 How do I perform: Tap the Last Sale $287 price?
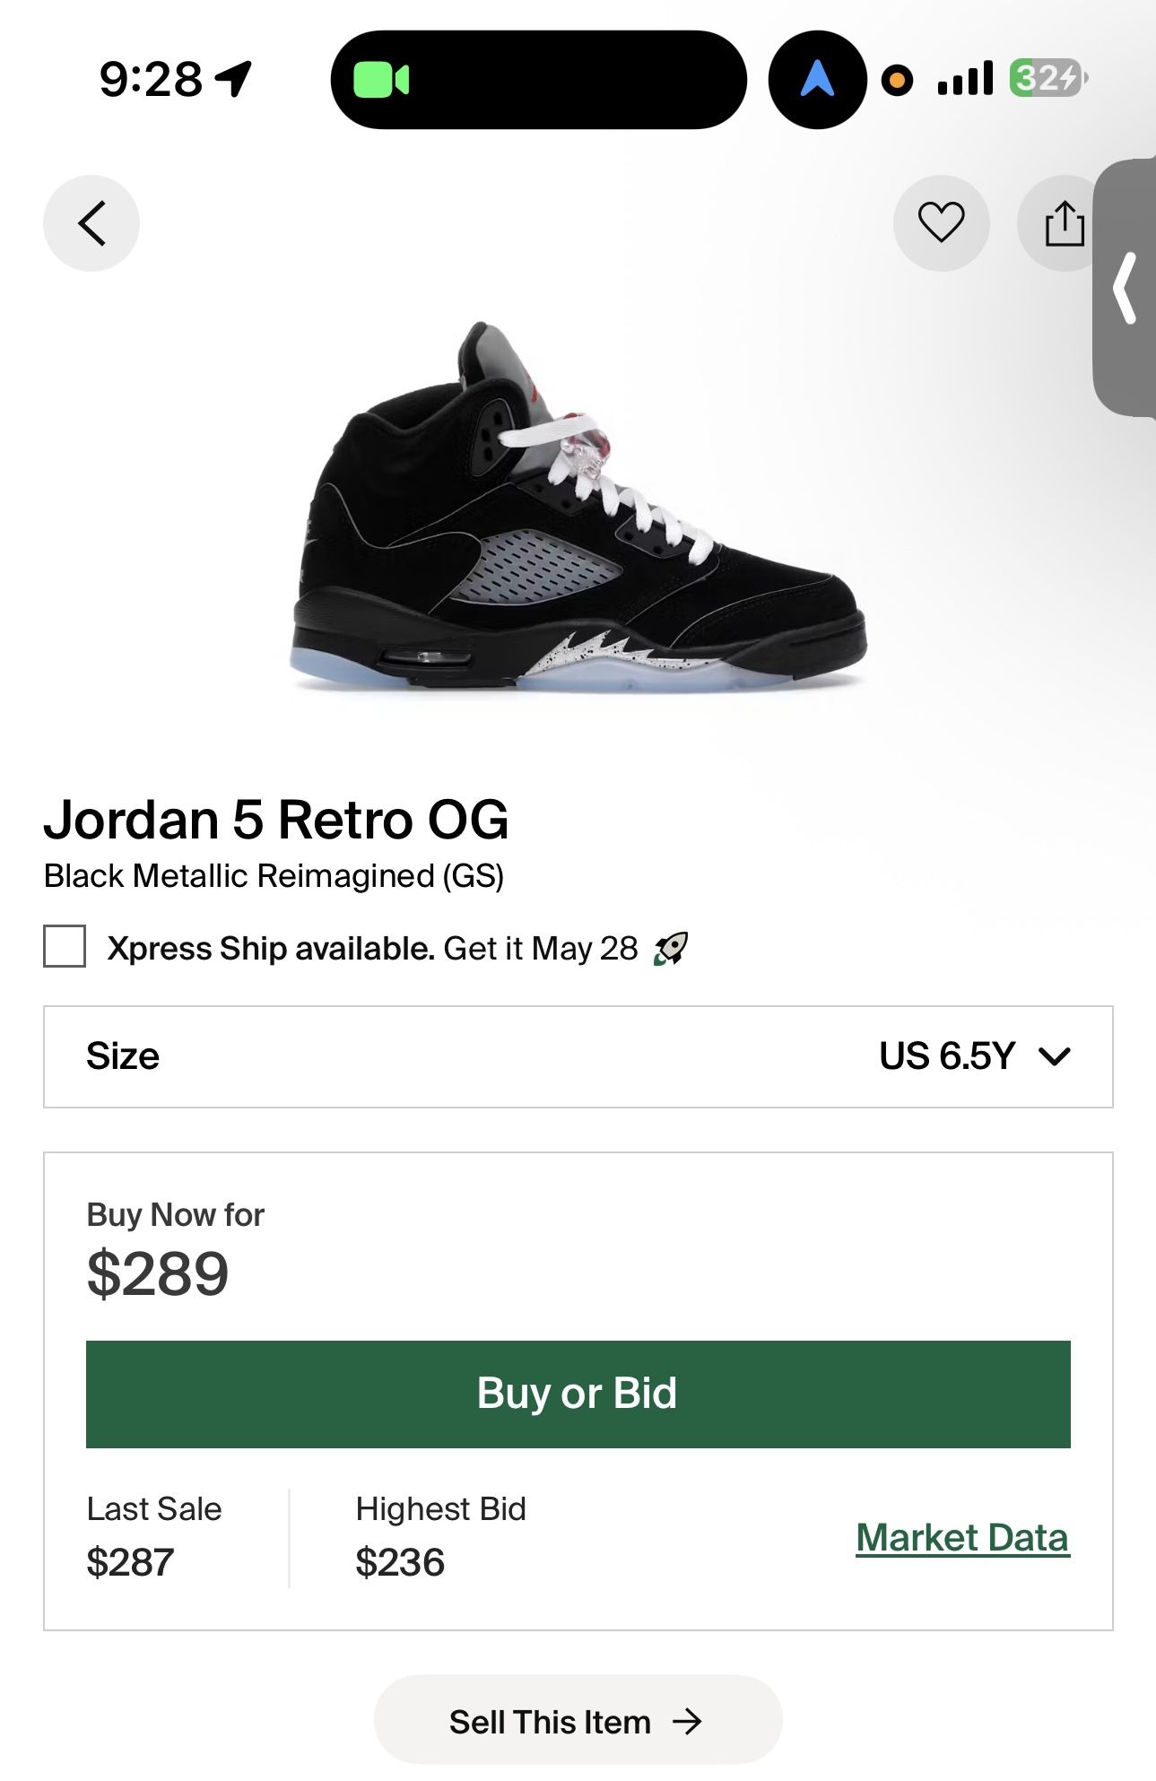(x=131, y=1562)
